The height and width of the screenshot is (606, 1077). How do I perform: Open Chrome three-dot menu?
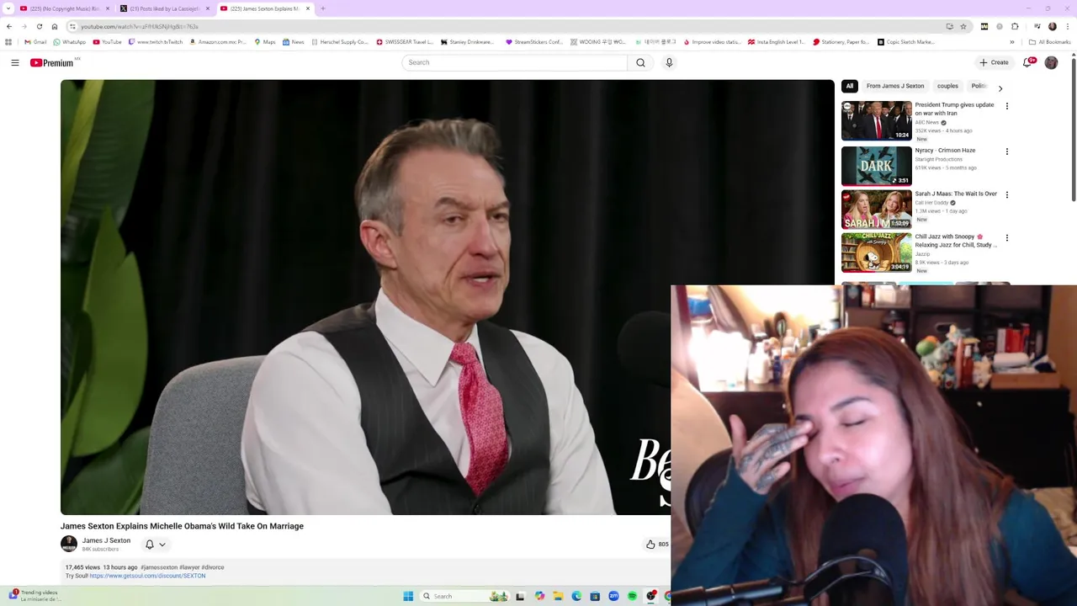(x=1068, y=26)
